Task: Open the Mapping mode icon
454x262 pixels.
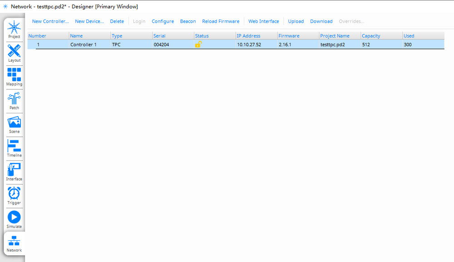Action: tap(14, 75)
